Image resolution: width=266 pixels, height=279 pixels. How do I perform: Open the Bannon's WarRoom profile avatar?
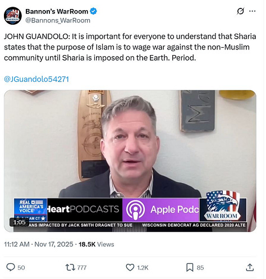(x=13, y=16)
